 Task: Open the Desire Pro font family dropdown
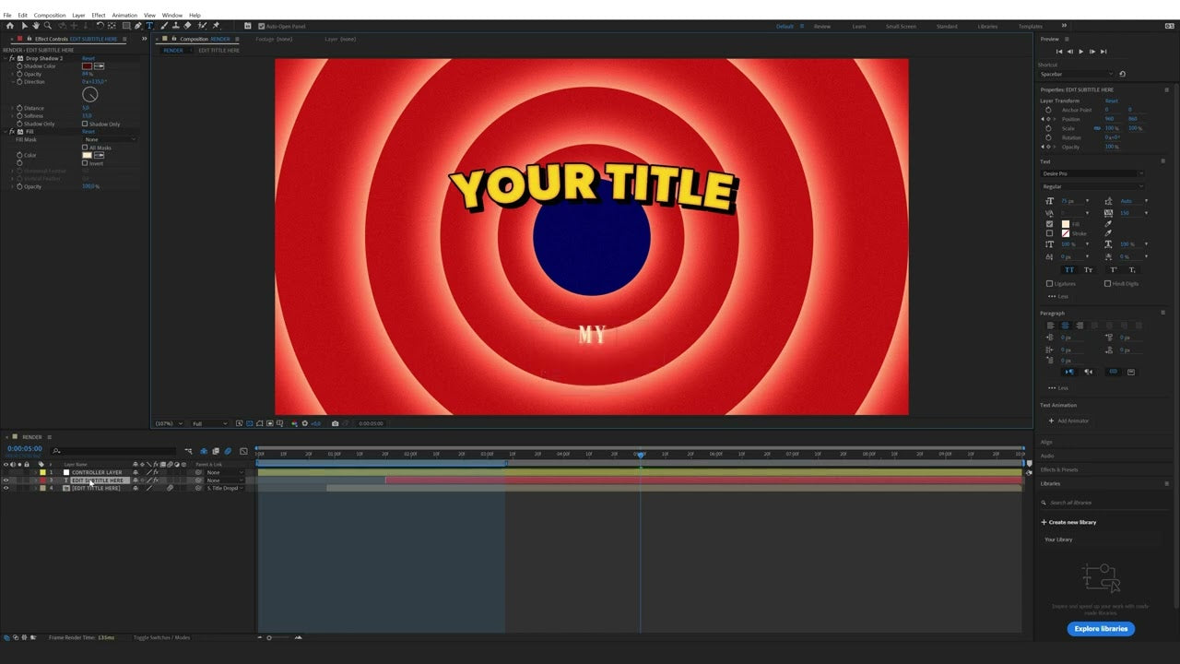[x=1092, y=173]
